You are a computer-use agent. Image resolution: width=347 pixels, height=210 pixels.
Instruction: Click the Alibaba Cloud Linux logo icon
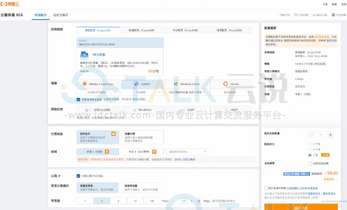click(84, 84)
